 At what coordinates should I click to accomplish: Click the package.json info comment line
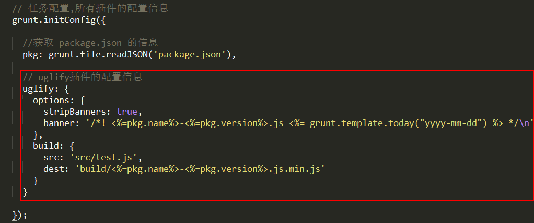point(90,43)
